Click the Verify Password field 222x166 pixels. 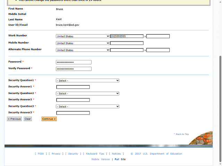point(74,69)
